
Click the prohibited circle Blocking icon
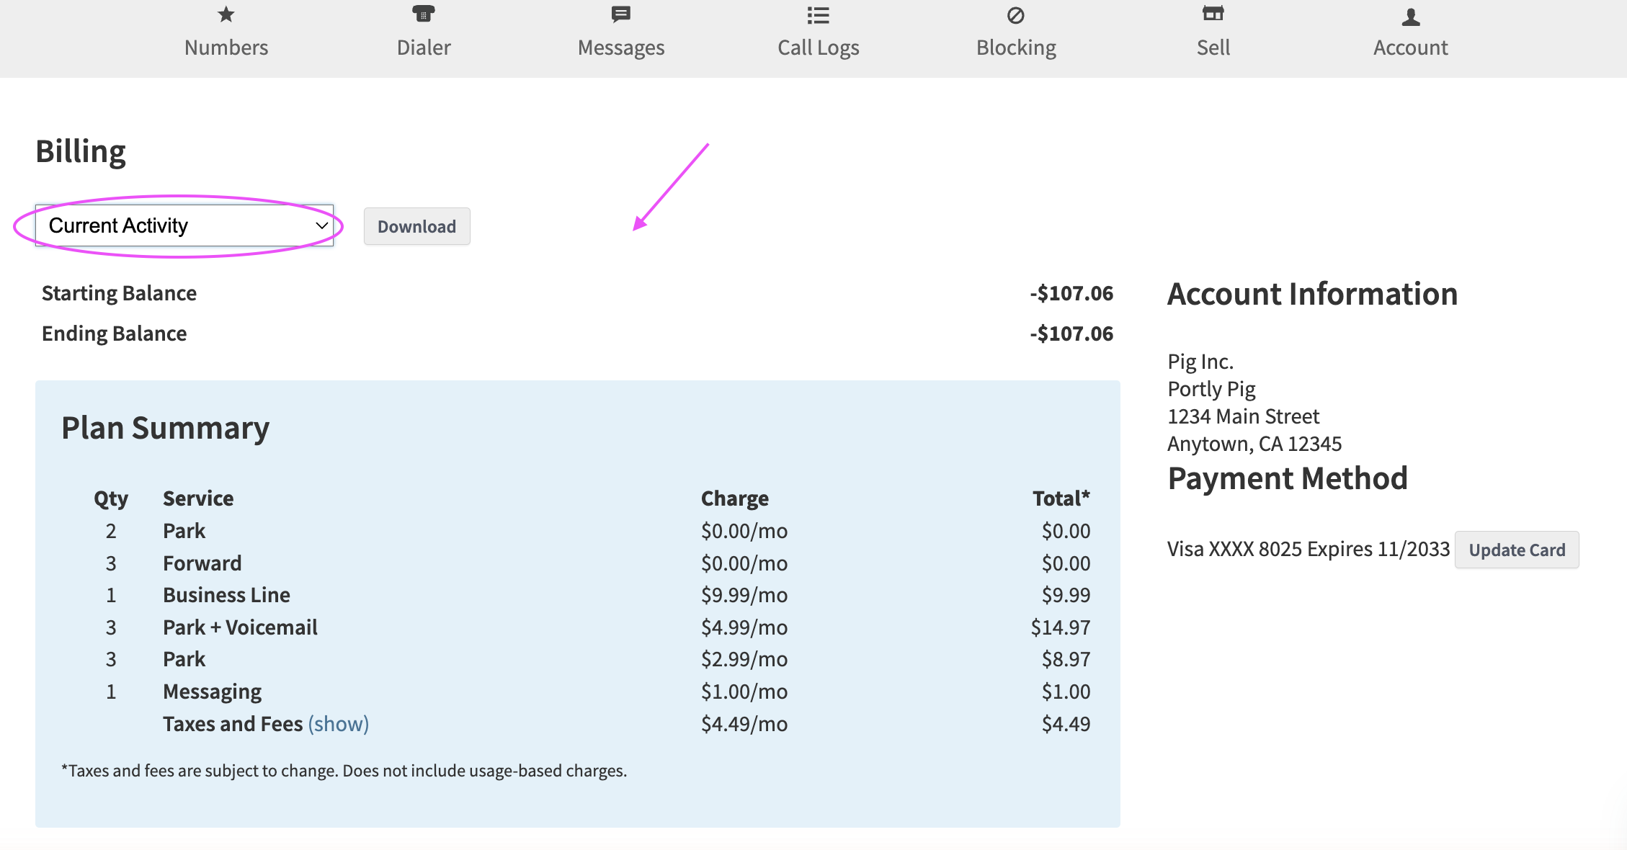point(1016,15)
